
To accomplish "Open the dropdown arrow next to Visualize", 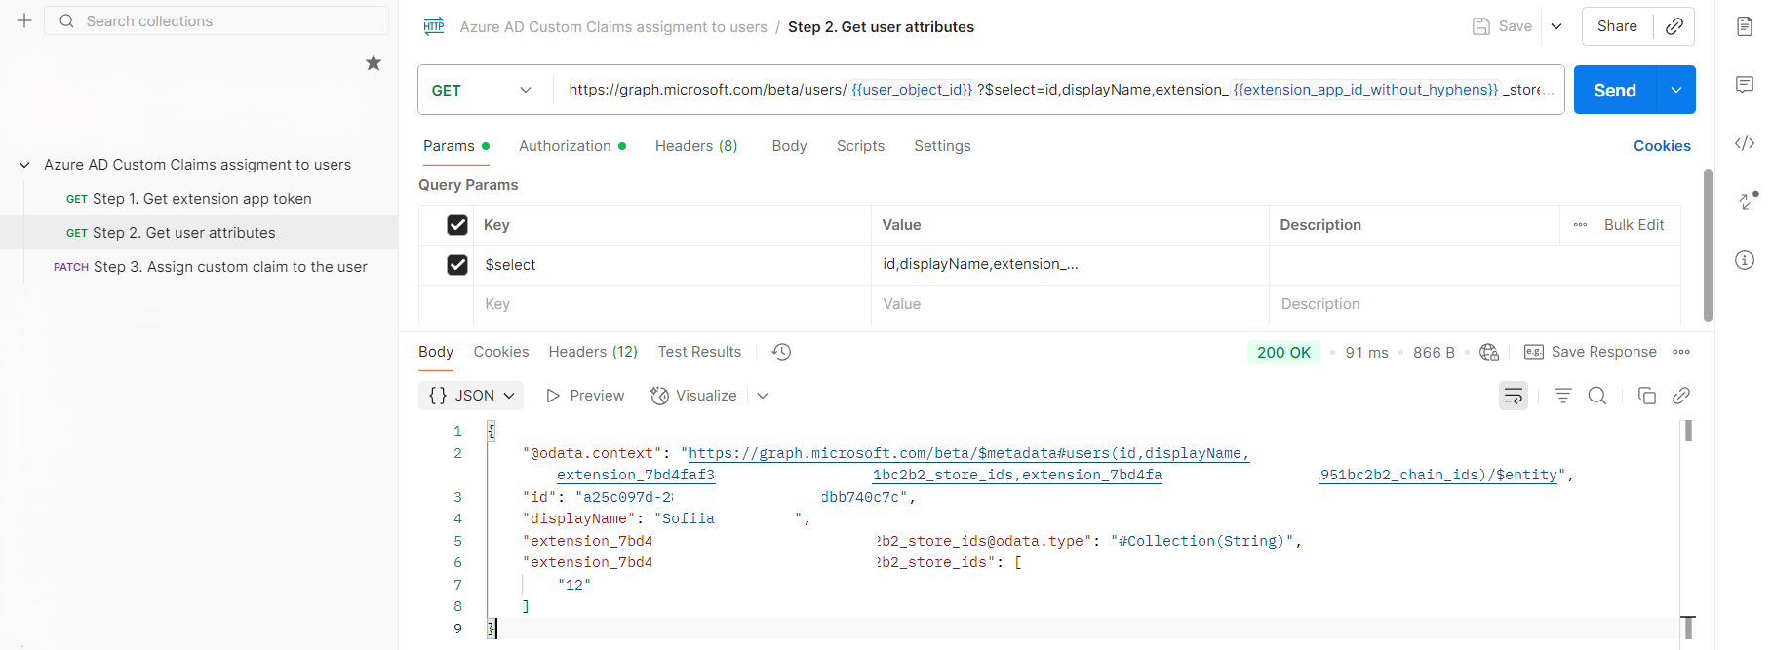I will (x=763, y=396).
